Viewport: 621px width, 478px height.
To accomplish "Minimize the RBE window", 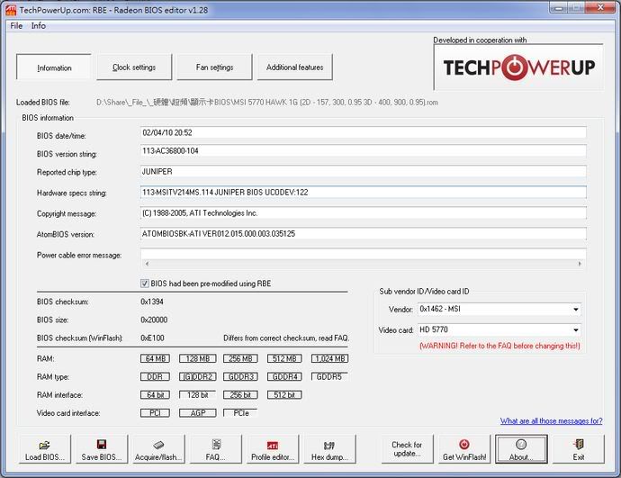I will coord(558,7).
